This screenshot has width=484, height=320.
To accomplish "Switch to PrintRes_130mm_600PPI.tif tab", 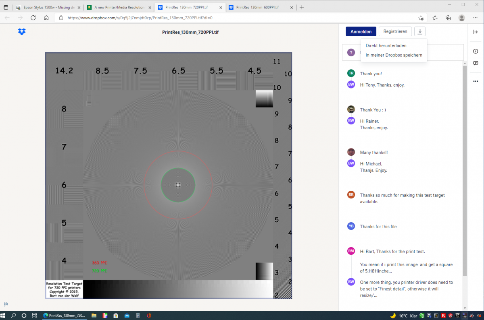I will pos(257,7).
